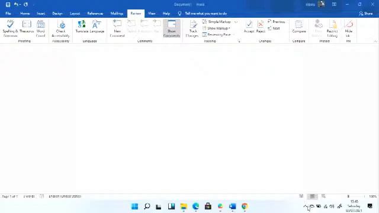Image resolution: width=379 pixels, height=213 pixels.
Task: Open the Language options
Action: 97,27
